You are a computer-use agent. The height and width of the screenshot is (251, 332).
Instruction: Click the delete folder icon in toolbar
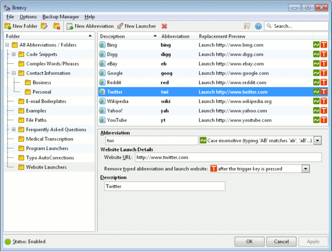pos(57,26)
